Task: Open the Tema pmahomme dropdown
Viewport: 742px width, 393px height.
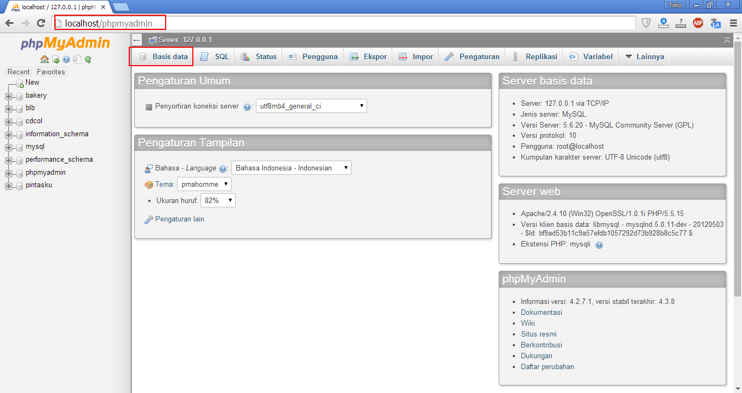Action: coord(204,184)
